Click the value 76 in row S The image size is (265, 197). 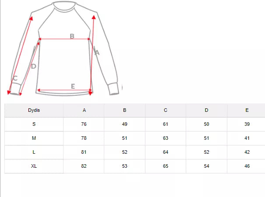(84, 124)
